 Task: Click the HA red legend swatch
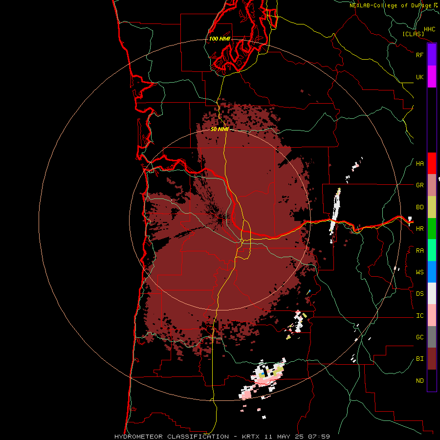(432, 163)
